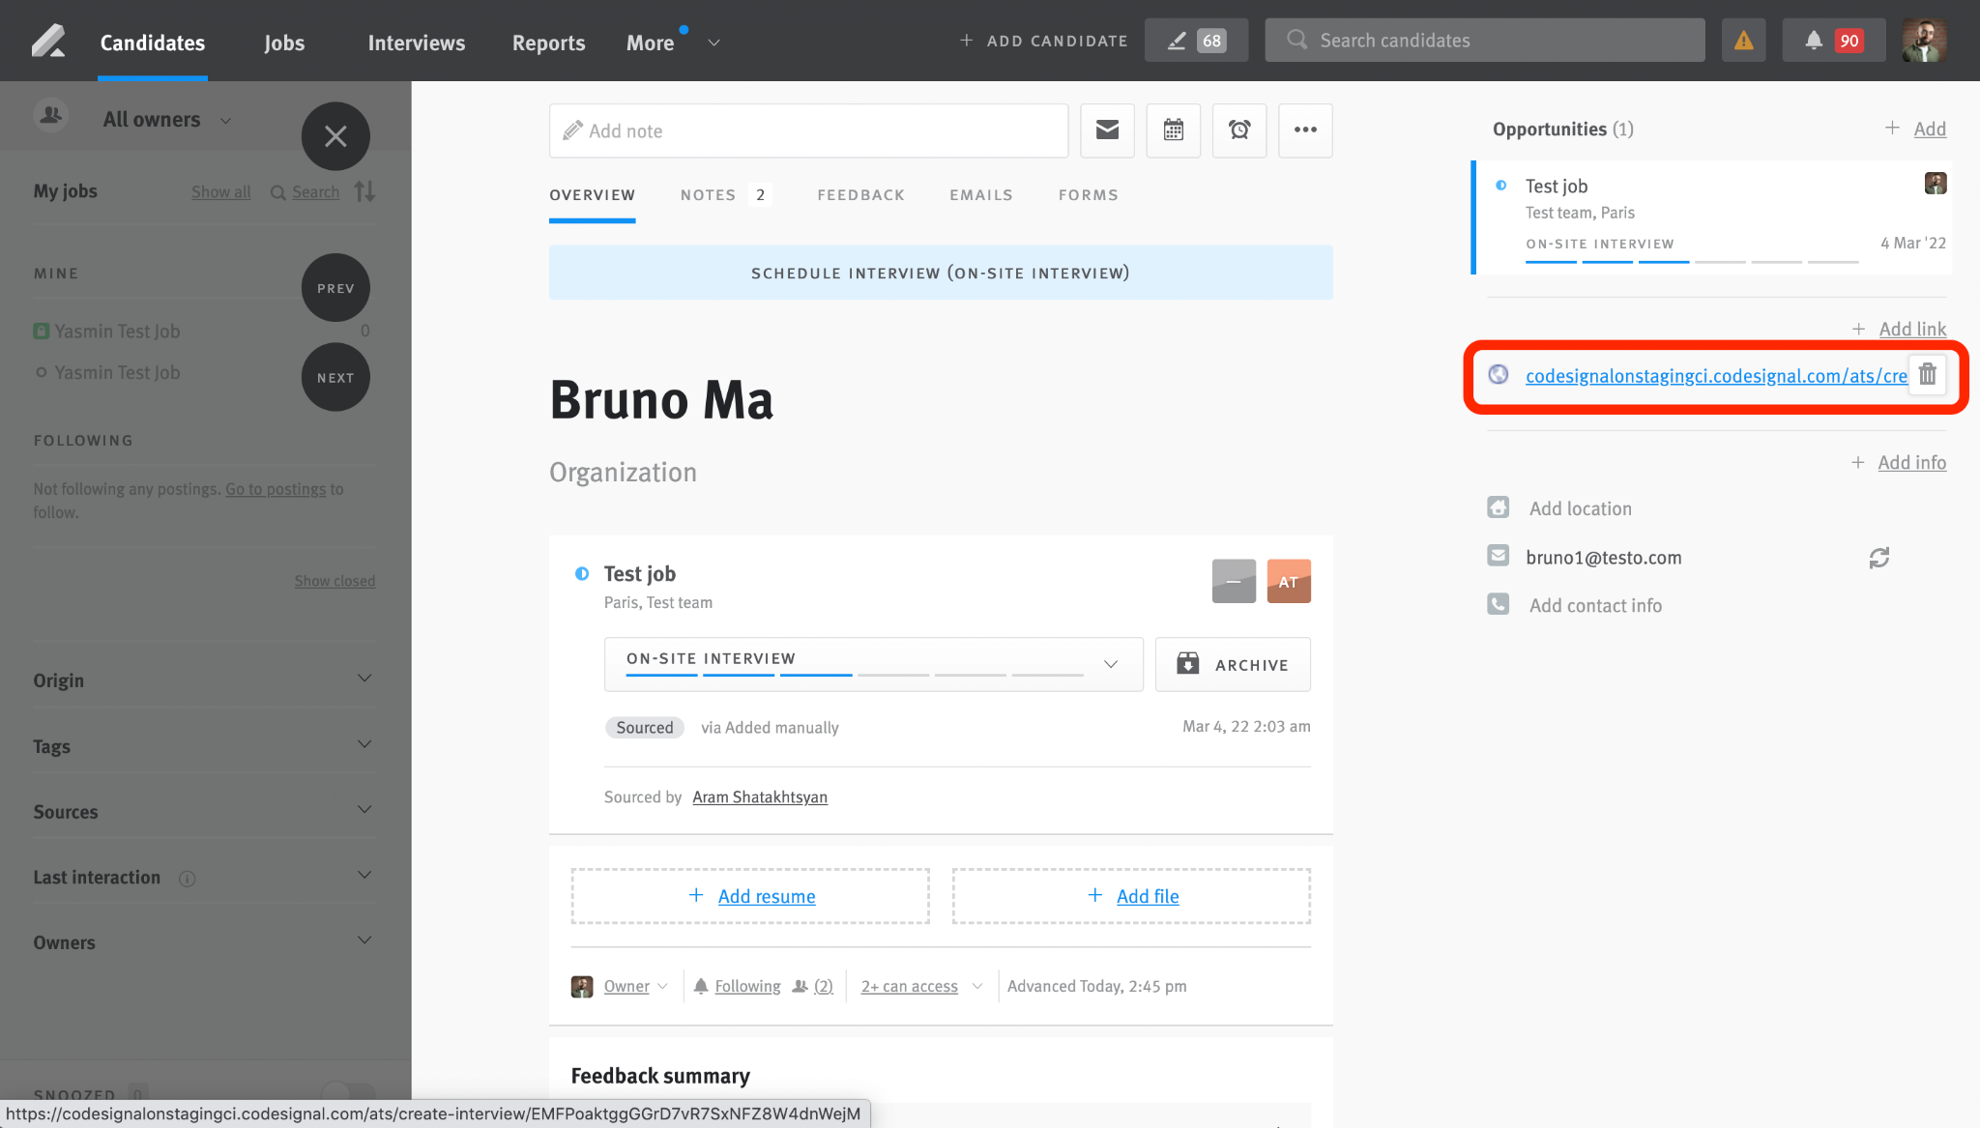Expand the Origin filter section
Image resolution: width=1980 pixels, height=1128 pixels.
[x=203, y=680]
